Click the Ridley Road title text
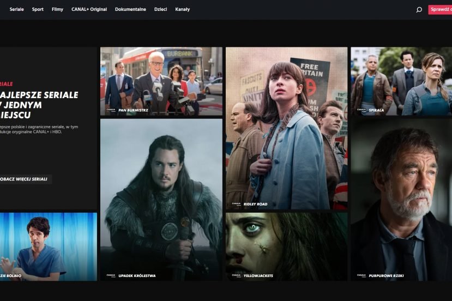This screenshot has width=452, height=301. [x=255, y=204]
